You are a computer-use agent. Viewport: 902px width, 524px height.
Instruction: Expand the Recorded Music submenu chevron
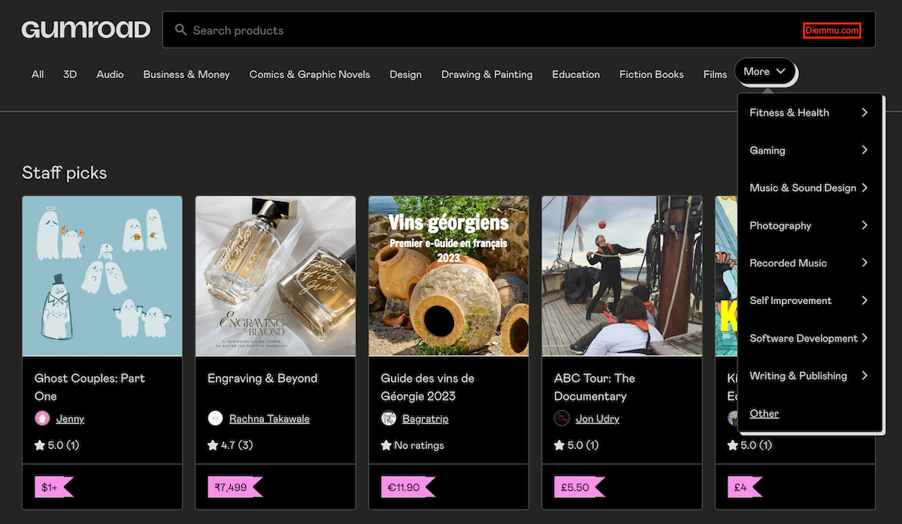coord(864,263)
